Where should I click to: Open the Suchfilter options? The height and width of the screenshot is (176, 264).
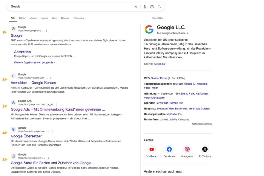158,18
